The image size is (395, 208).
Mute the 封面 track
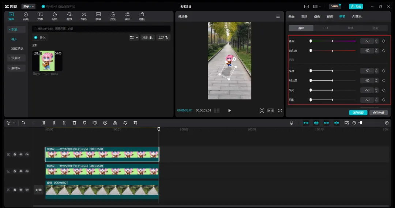[27, 190]
